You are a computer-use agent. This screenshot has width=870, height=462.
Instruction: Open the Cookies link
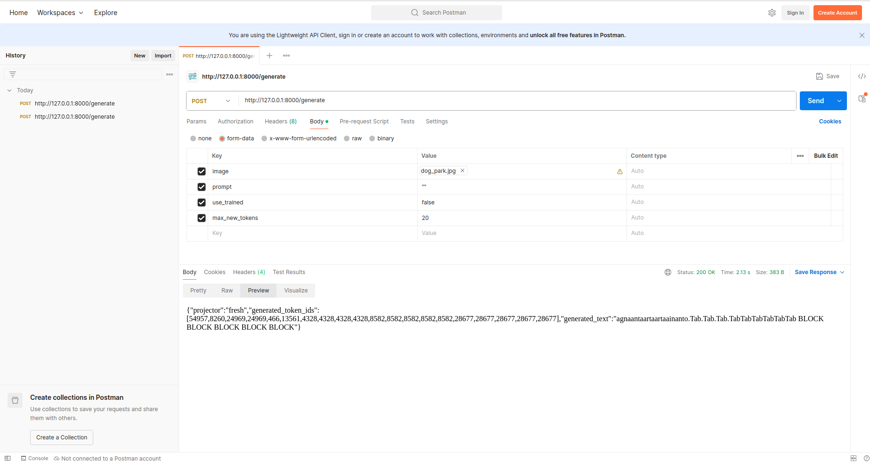click(x=830, y=122)
